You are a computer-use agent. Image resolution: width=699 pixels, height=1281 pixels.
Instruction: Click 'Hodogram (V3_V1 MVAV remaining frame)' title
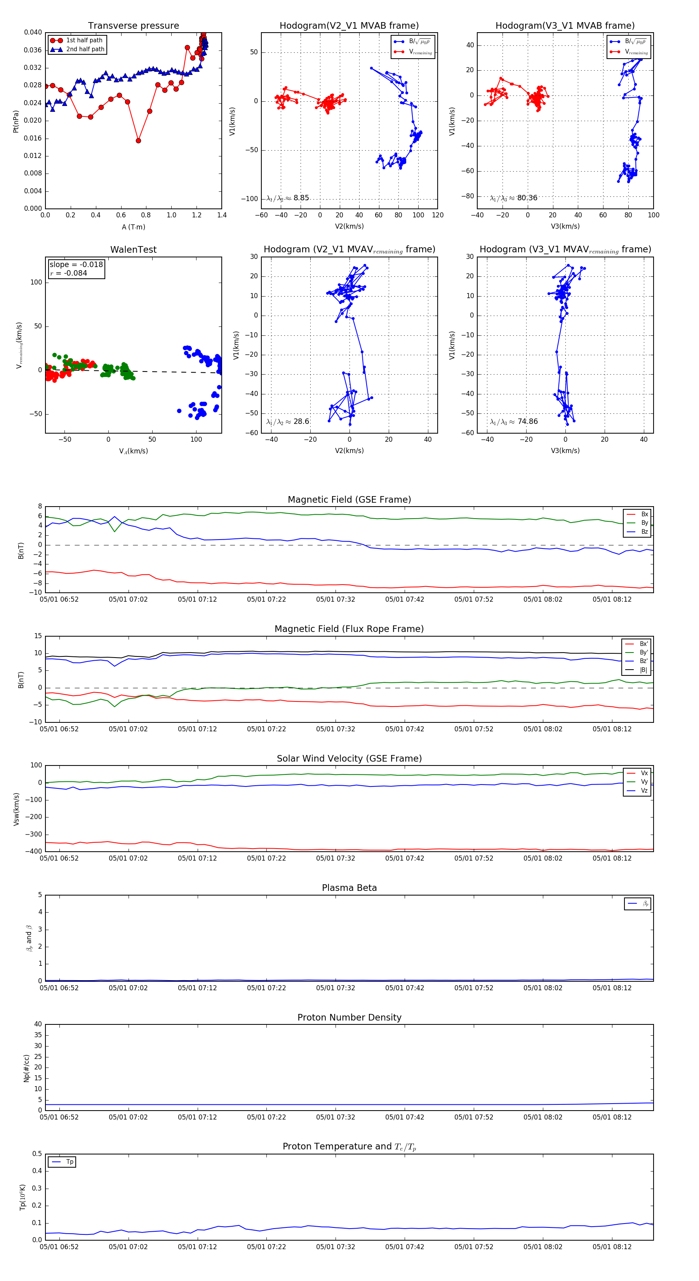565,249
